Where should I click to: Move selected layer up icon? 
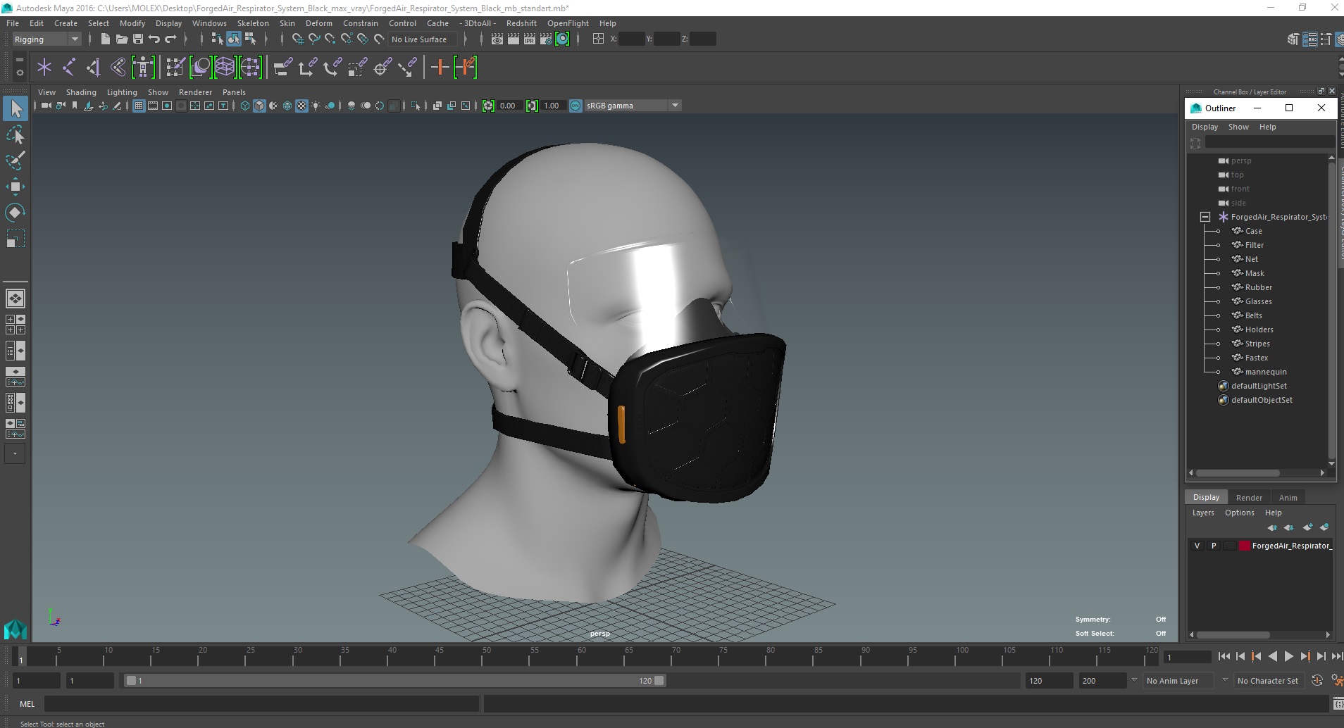[x=1272, y=527]
